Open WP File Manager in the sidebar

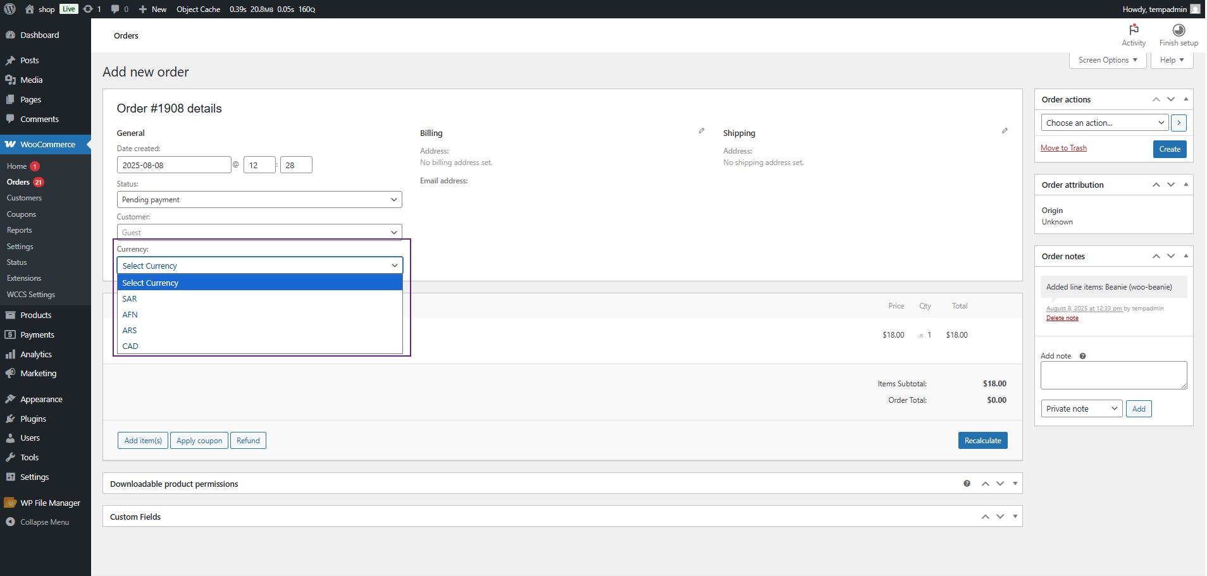tap(49, 502)
